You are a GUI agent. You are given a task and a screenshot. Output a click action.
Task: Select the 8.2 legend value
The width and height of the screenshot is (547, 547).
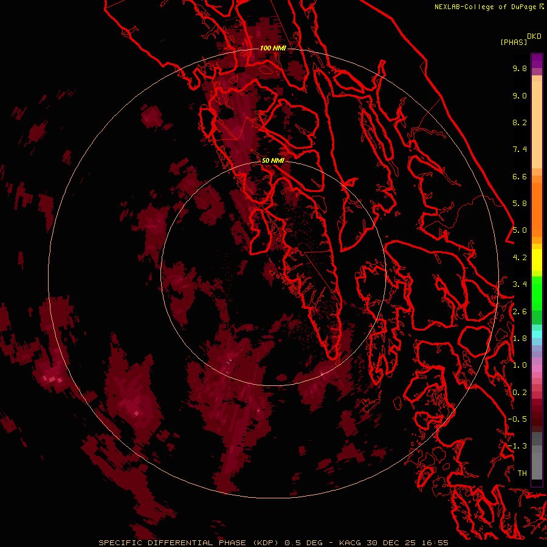point(520,122)
